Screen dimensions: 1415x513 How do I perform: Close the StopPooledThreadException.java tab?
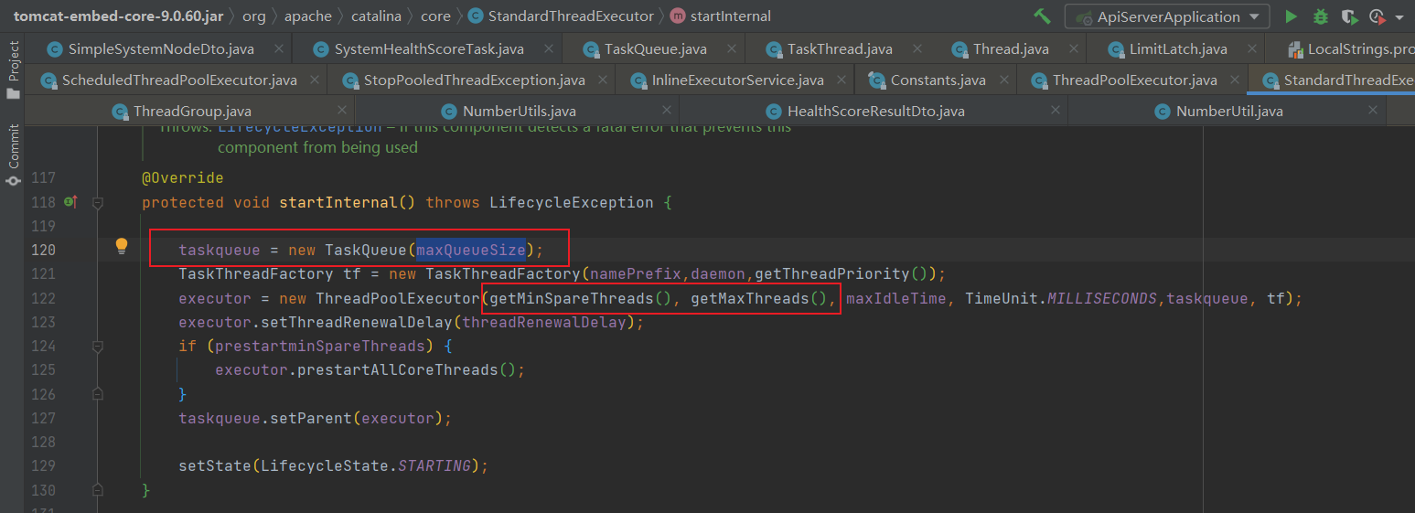[604, 80]
